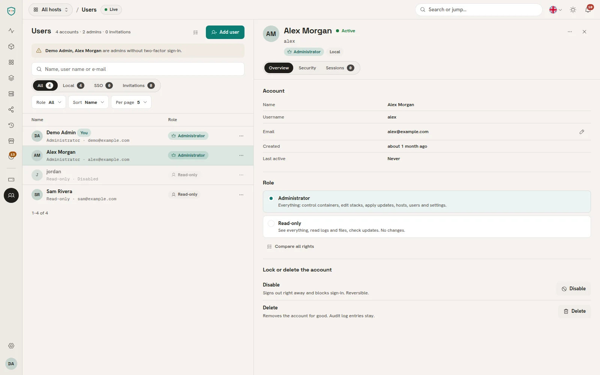Image resolution: width=600 pixels, height=375 pixels.
Task: Open row actions menu for jordan
Action: tap(241, 175)
